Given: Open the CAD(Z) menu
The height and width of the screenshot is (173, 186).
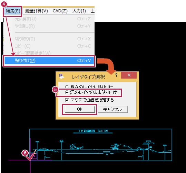Looking at the screenshot, I should tap(60, 11).
